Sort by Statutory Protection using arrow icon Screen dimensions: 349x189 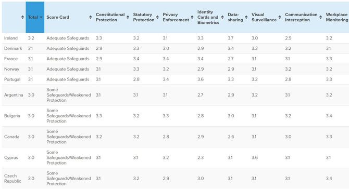tap(157, 17)
